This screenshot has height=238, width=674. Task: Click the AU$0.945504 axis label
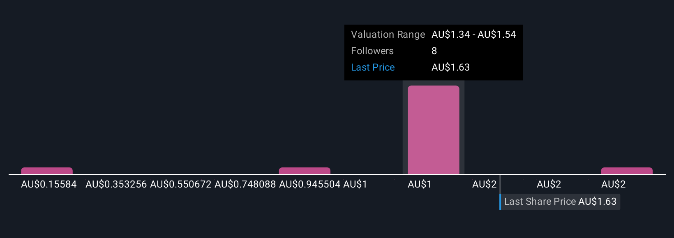point(310,184)
